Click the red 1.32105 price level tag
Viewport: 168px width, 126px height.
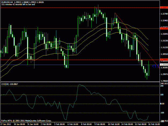click(x=164, y=28)
